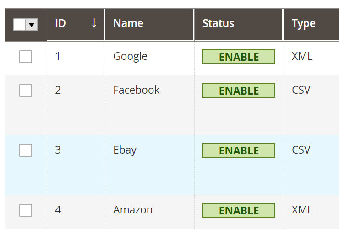Click the ID sort arrow icon
Screen dimensions: 339x245
pyautogui.click(x=94, y=23)
